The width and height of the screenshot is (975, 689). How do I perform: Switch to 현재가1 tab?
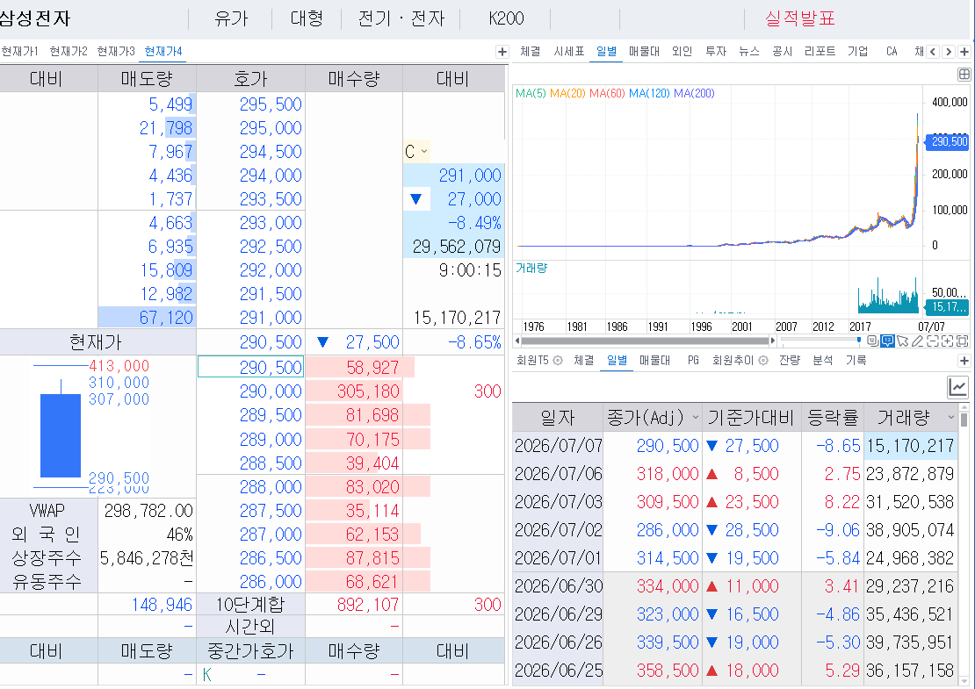(x=19, y=52)
